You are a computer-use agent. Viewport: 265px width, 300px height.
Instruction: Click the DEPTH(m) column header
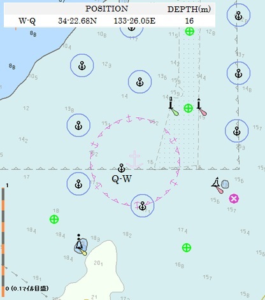[189, 9]
